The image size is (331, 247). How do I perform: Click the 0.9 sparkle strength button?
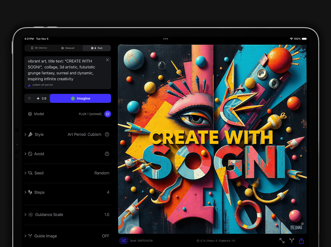(42, 99)
